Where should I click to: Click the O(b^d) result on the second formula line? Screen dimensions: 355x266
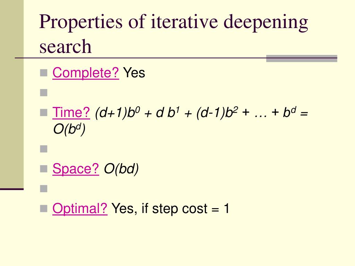click(69, 129)
